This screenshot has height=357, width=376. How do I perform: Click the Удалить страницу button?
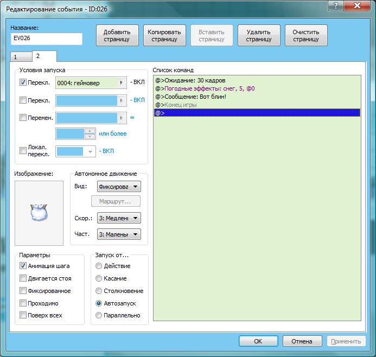(259, 35)
